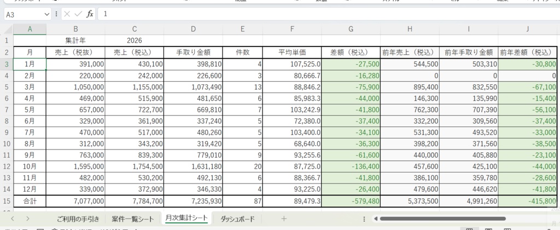The width and height of the screenshot is (560, 230).
Task: Select column H header
Action: pos(410,30)
